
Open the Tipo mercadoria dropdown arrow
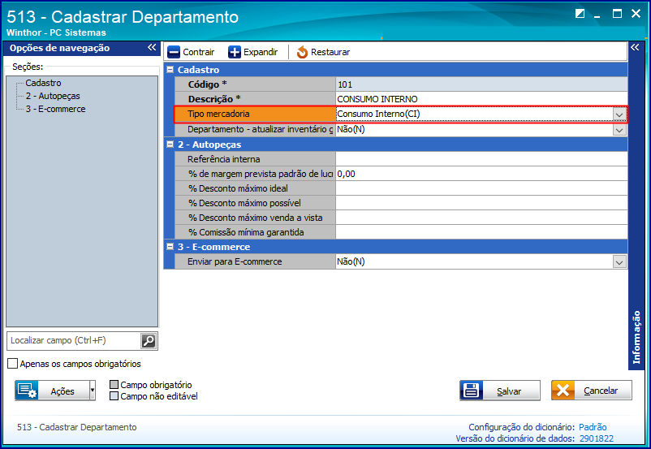pyautogui.click(x=619, y=114)
